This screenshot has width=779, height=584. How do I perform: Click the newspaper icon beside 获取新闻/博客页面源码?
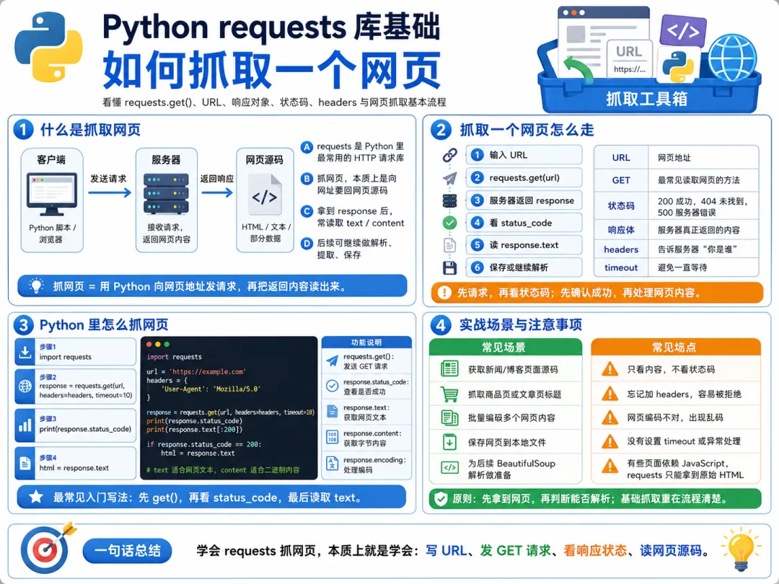(449, 369)
